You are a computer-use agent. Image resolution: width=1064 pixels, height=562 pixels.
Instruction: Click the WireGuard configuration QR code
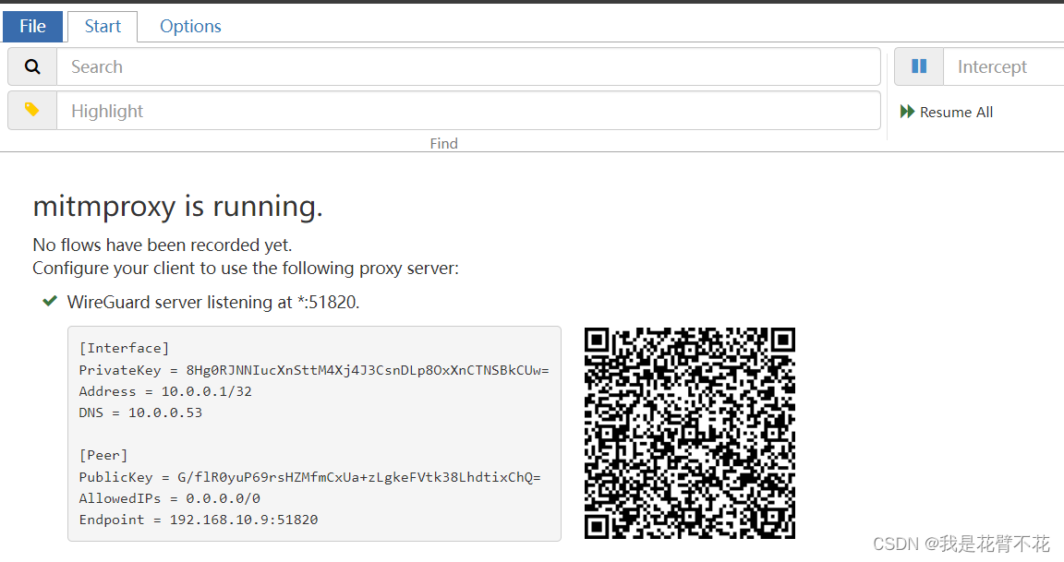coord(689,433)
